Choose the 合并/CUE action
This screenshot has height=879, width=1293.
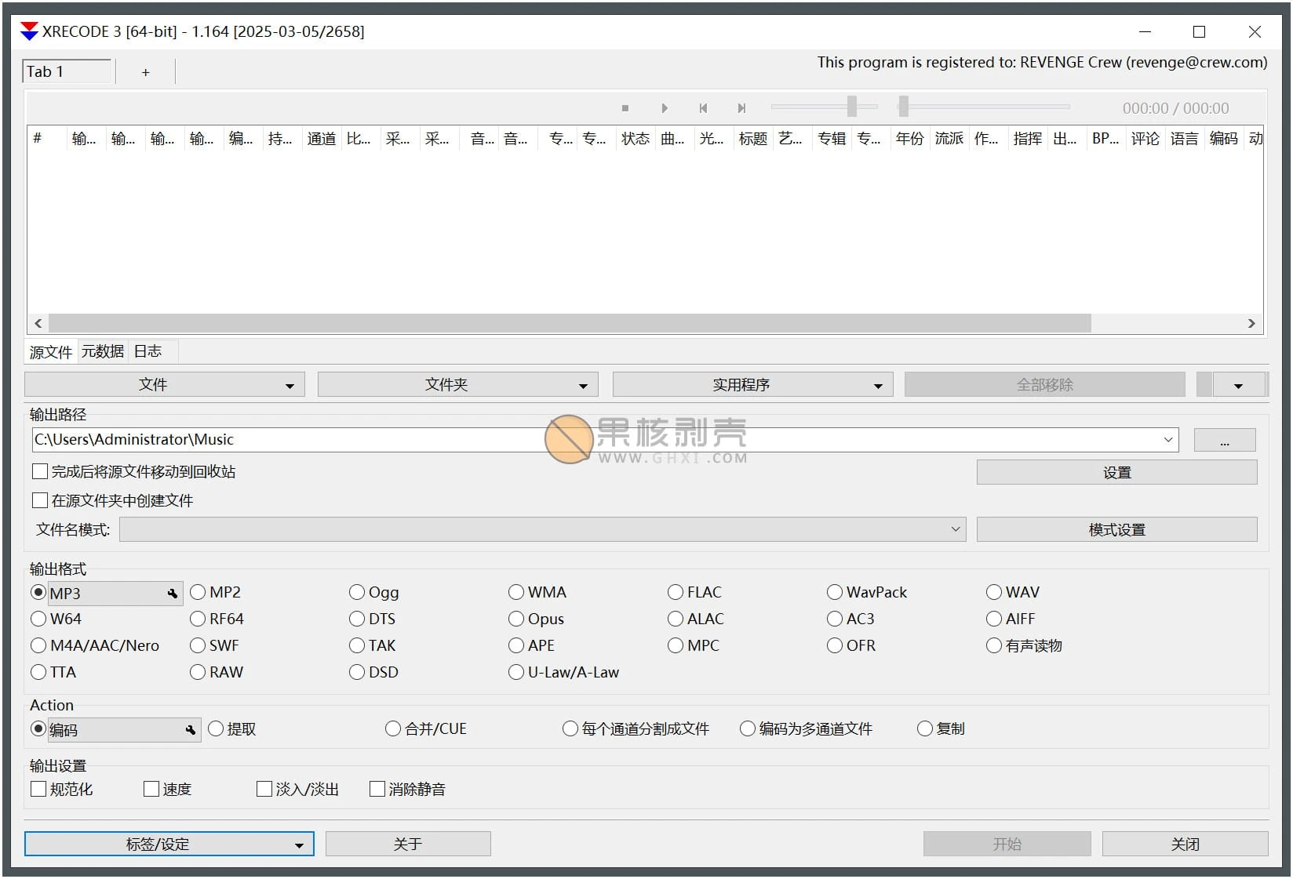[x=426, y=728]
